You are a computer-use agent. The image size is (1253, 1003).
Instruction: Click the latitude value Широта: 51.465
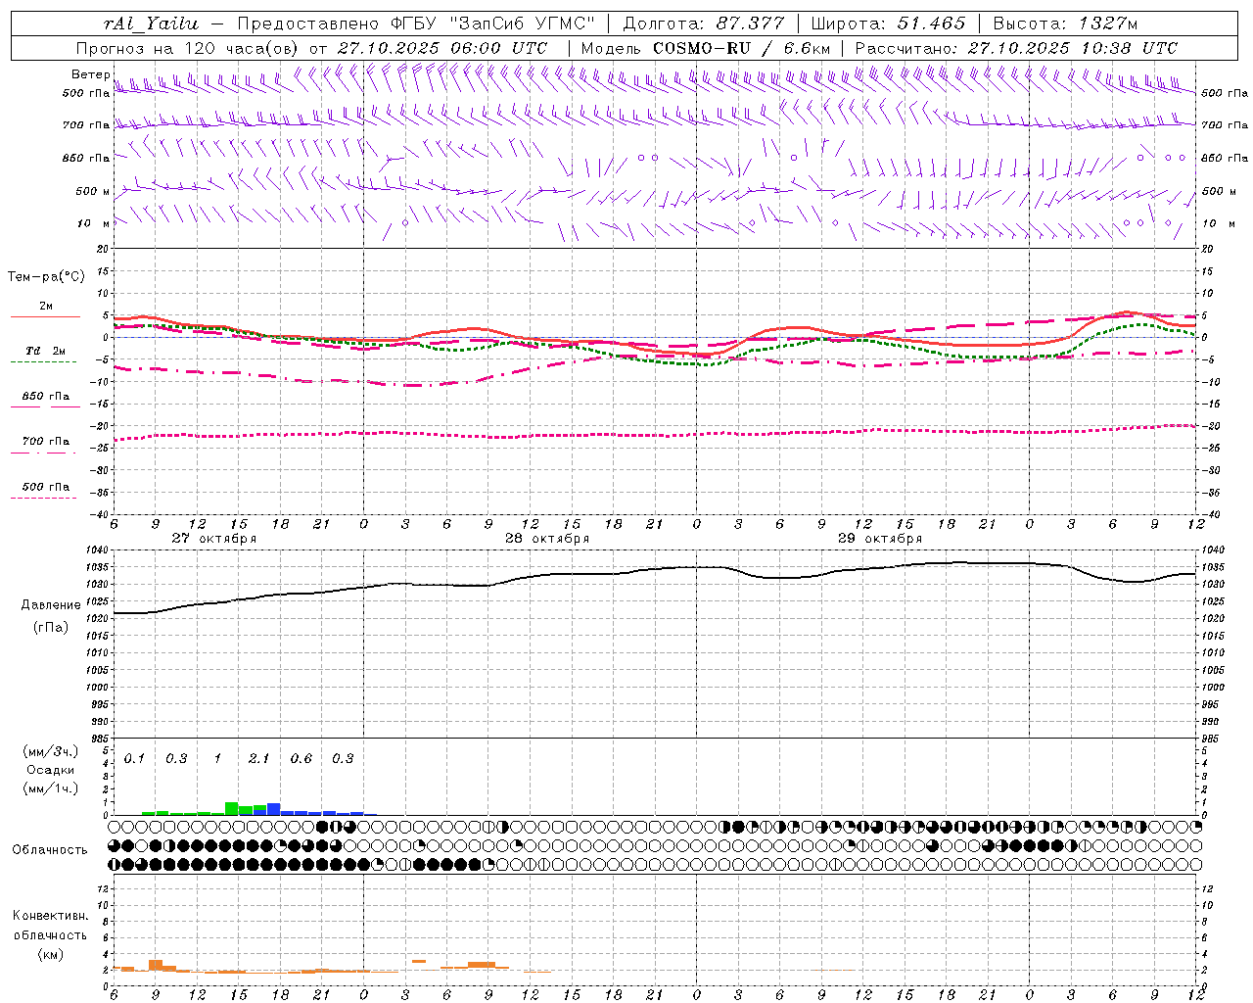pos(888,24)
